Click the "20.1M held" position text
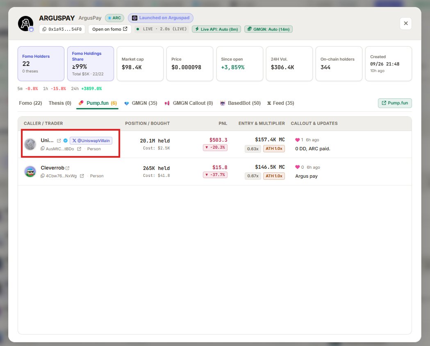 click(x=155, y=140)
